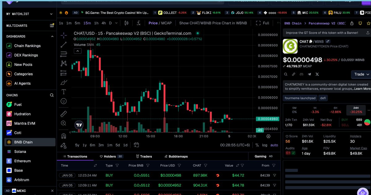Screen dimensions: 371x195
Task: Click the CHAT token logo thumbnail
Action: tap(290, 47)
